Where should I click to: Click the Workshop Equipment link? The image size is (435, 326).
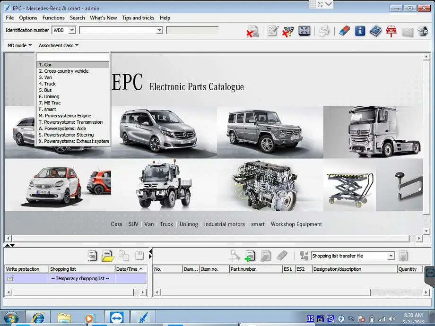coord(296,224)
